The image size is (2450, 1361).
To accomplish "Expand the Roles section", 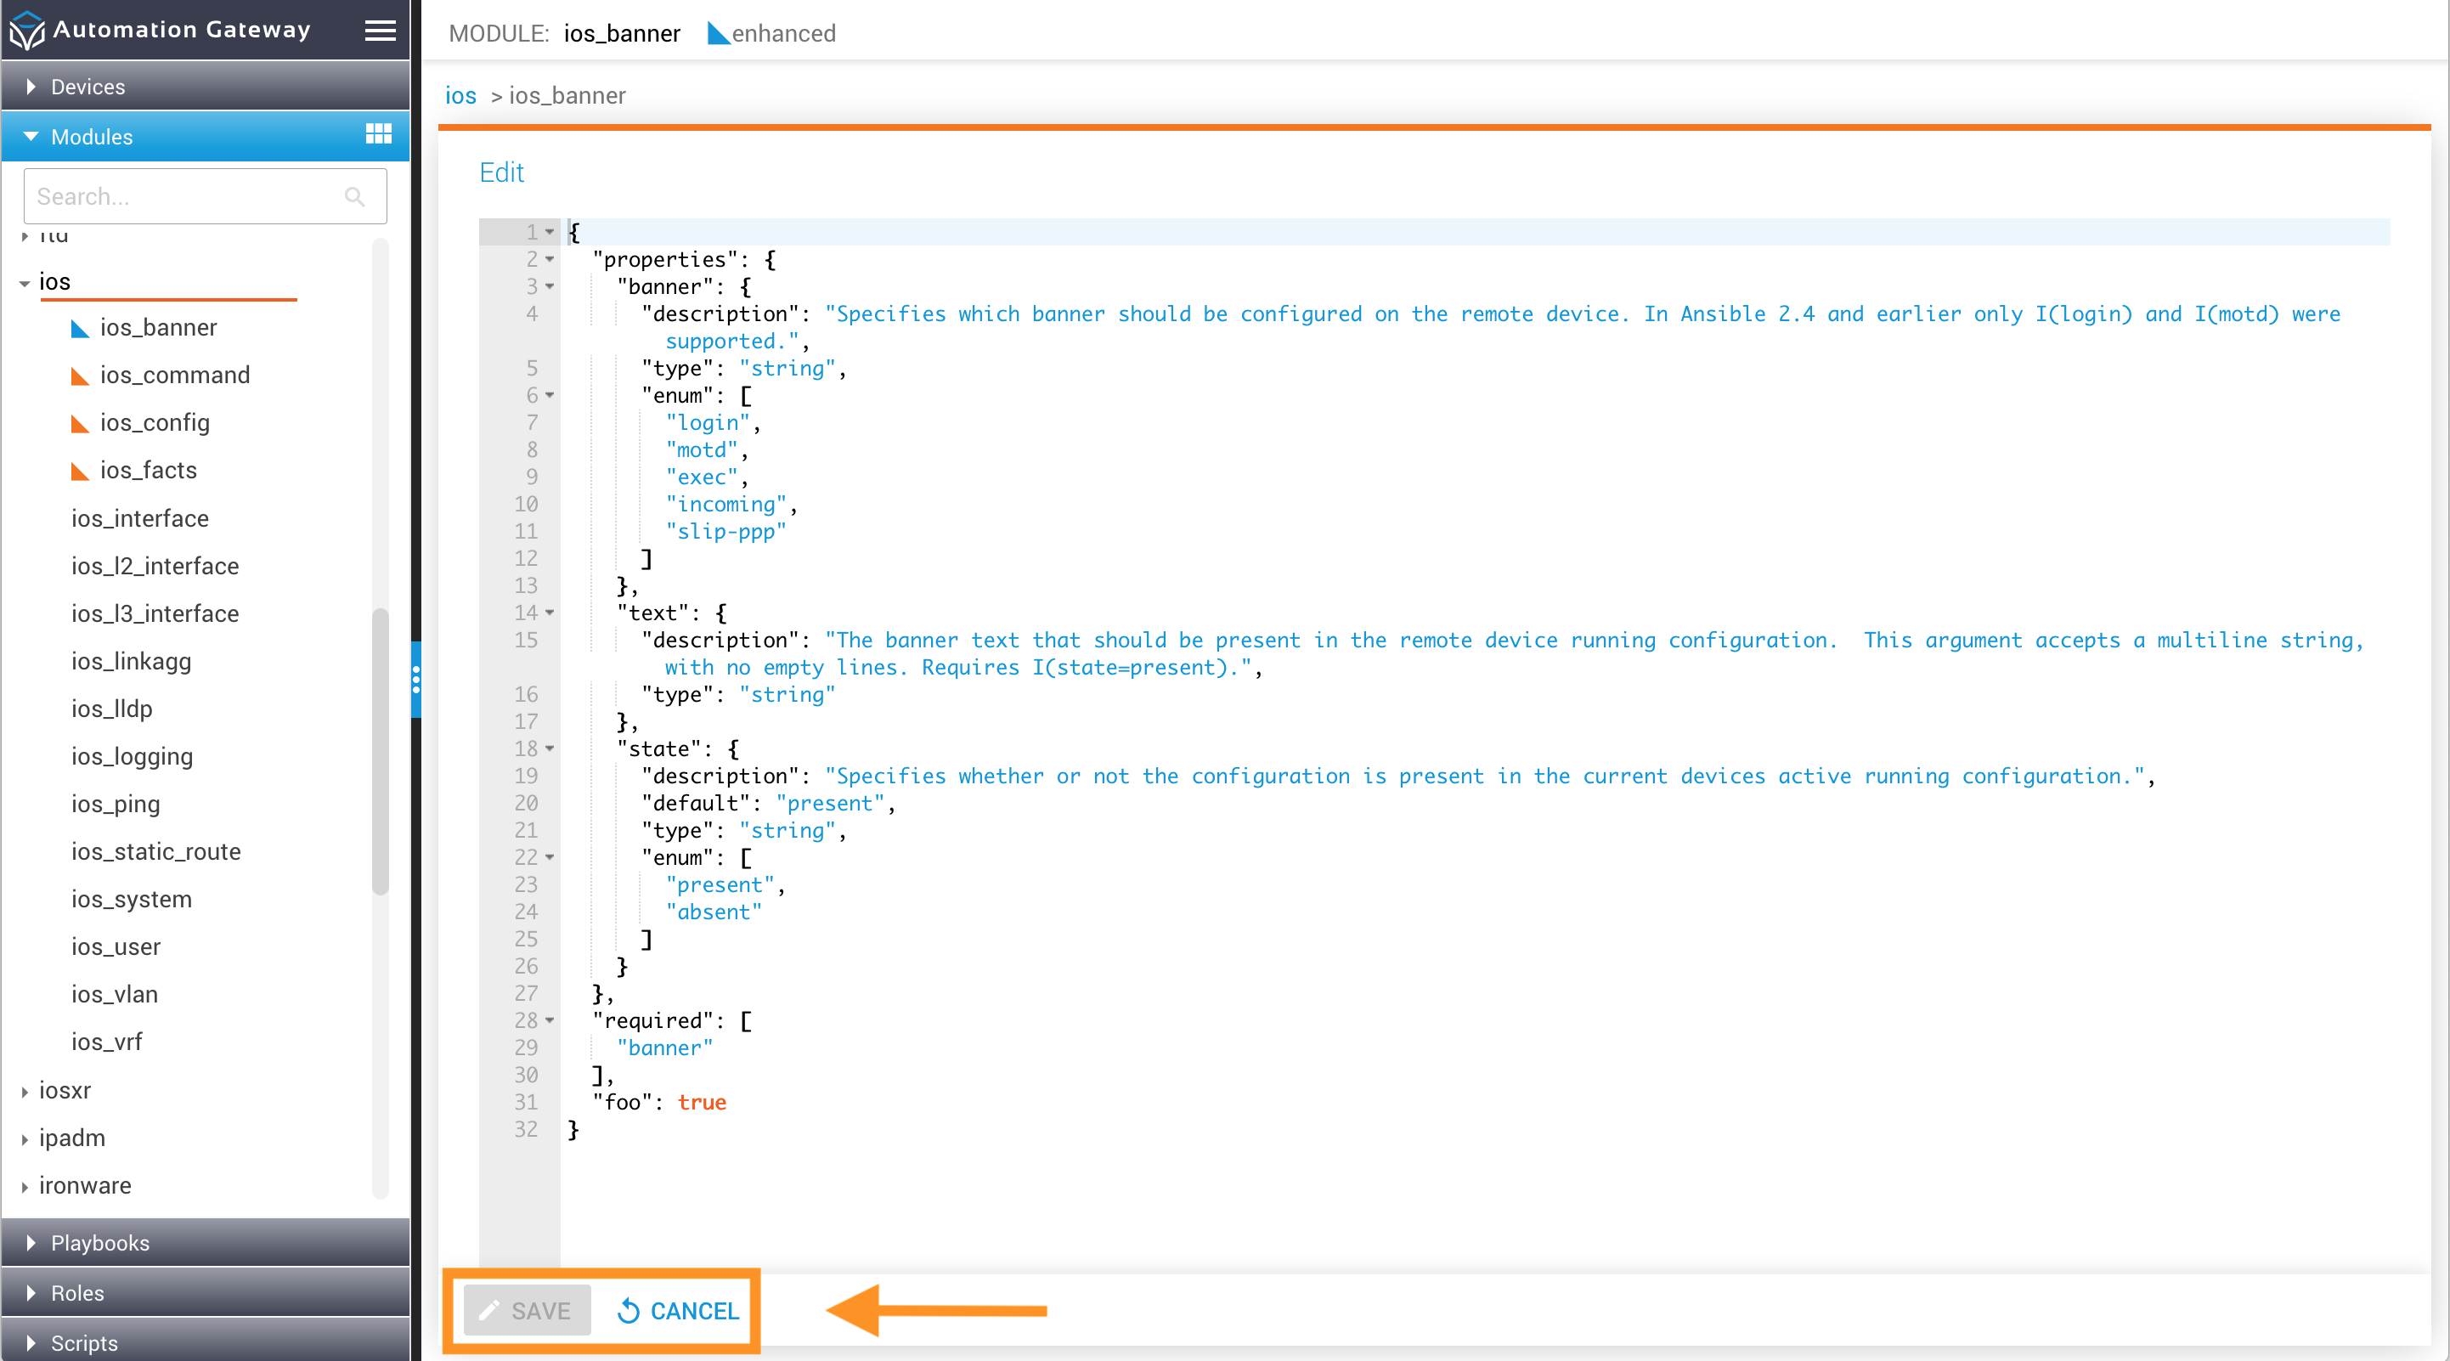I will click(206, 1294).
